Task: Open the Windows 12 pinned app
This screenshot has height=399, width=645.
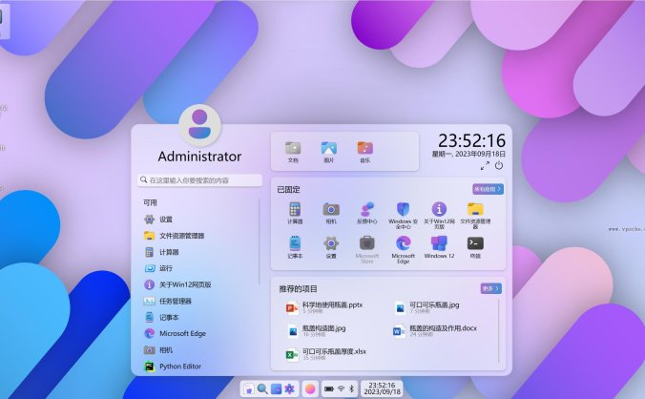Action: pyautogui.click(x=439, y=247)
